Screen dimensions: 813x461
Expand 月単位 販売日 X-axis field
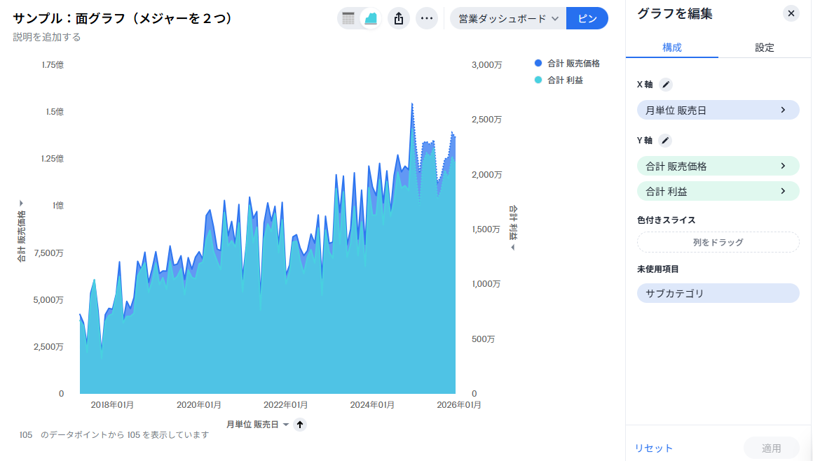point(718,111)
